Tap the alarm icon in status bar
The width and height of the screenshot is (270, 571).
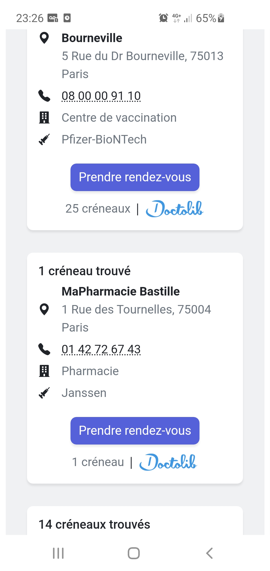(x=163, y=18)
